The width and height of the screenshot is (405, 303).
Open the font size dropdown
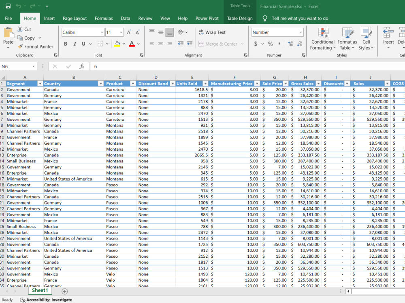[121, 32]
